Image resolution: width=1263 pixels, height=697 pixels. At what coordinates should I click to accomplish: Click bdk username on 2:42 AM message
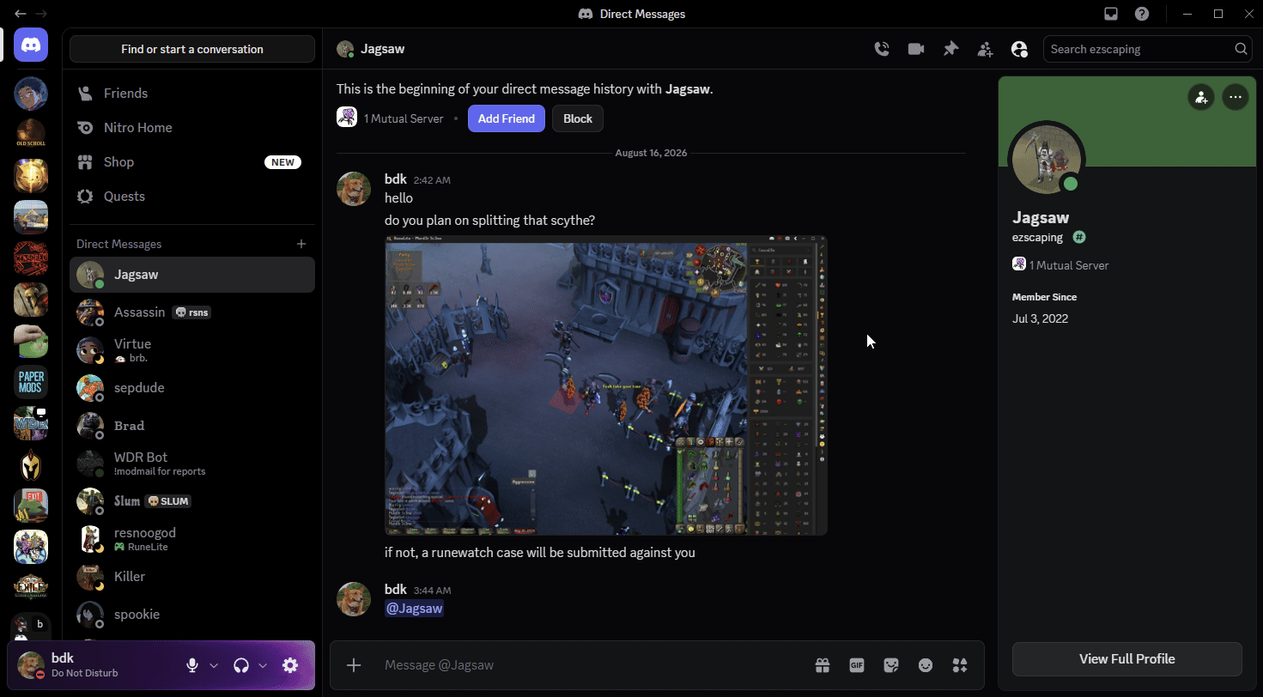[x=396, y=179]
